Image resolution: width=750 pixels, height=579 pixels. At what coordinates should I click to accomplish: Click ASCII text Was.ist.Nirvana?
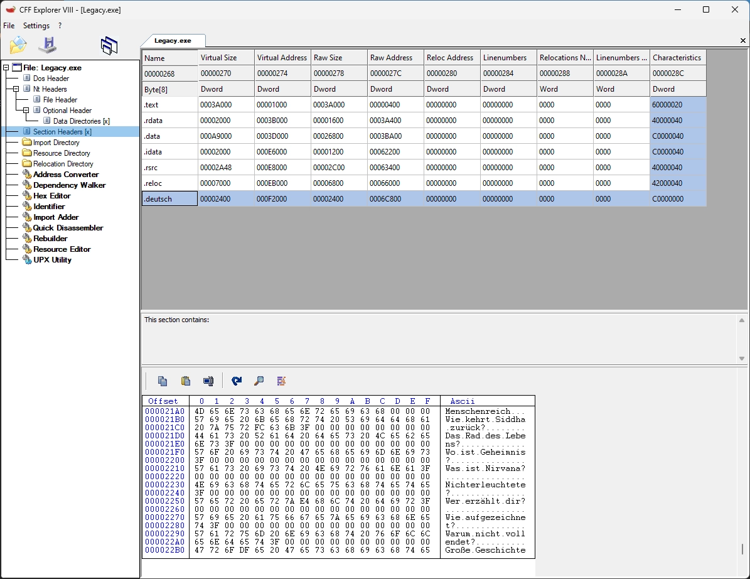pyautogui.click(x=485, y=468)
